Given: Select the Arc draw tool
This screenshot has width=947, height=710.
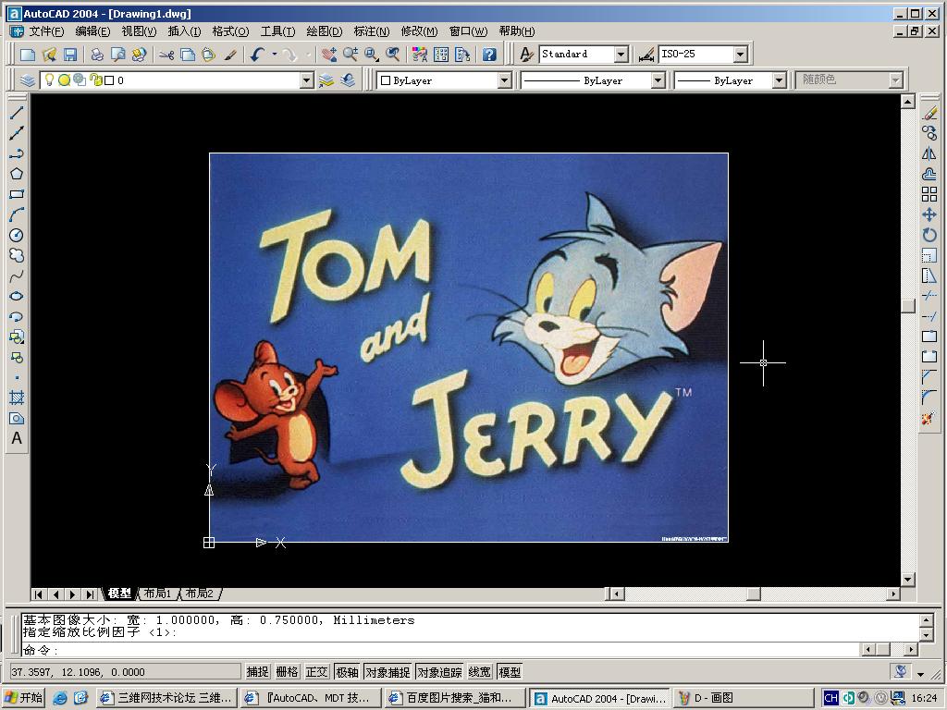Looking at the screenshot, I should [17, 214].
